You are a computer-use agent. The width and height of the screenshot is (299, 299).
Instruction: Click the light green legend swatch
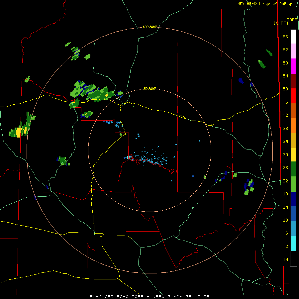(x=293, y=184)
